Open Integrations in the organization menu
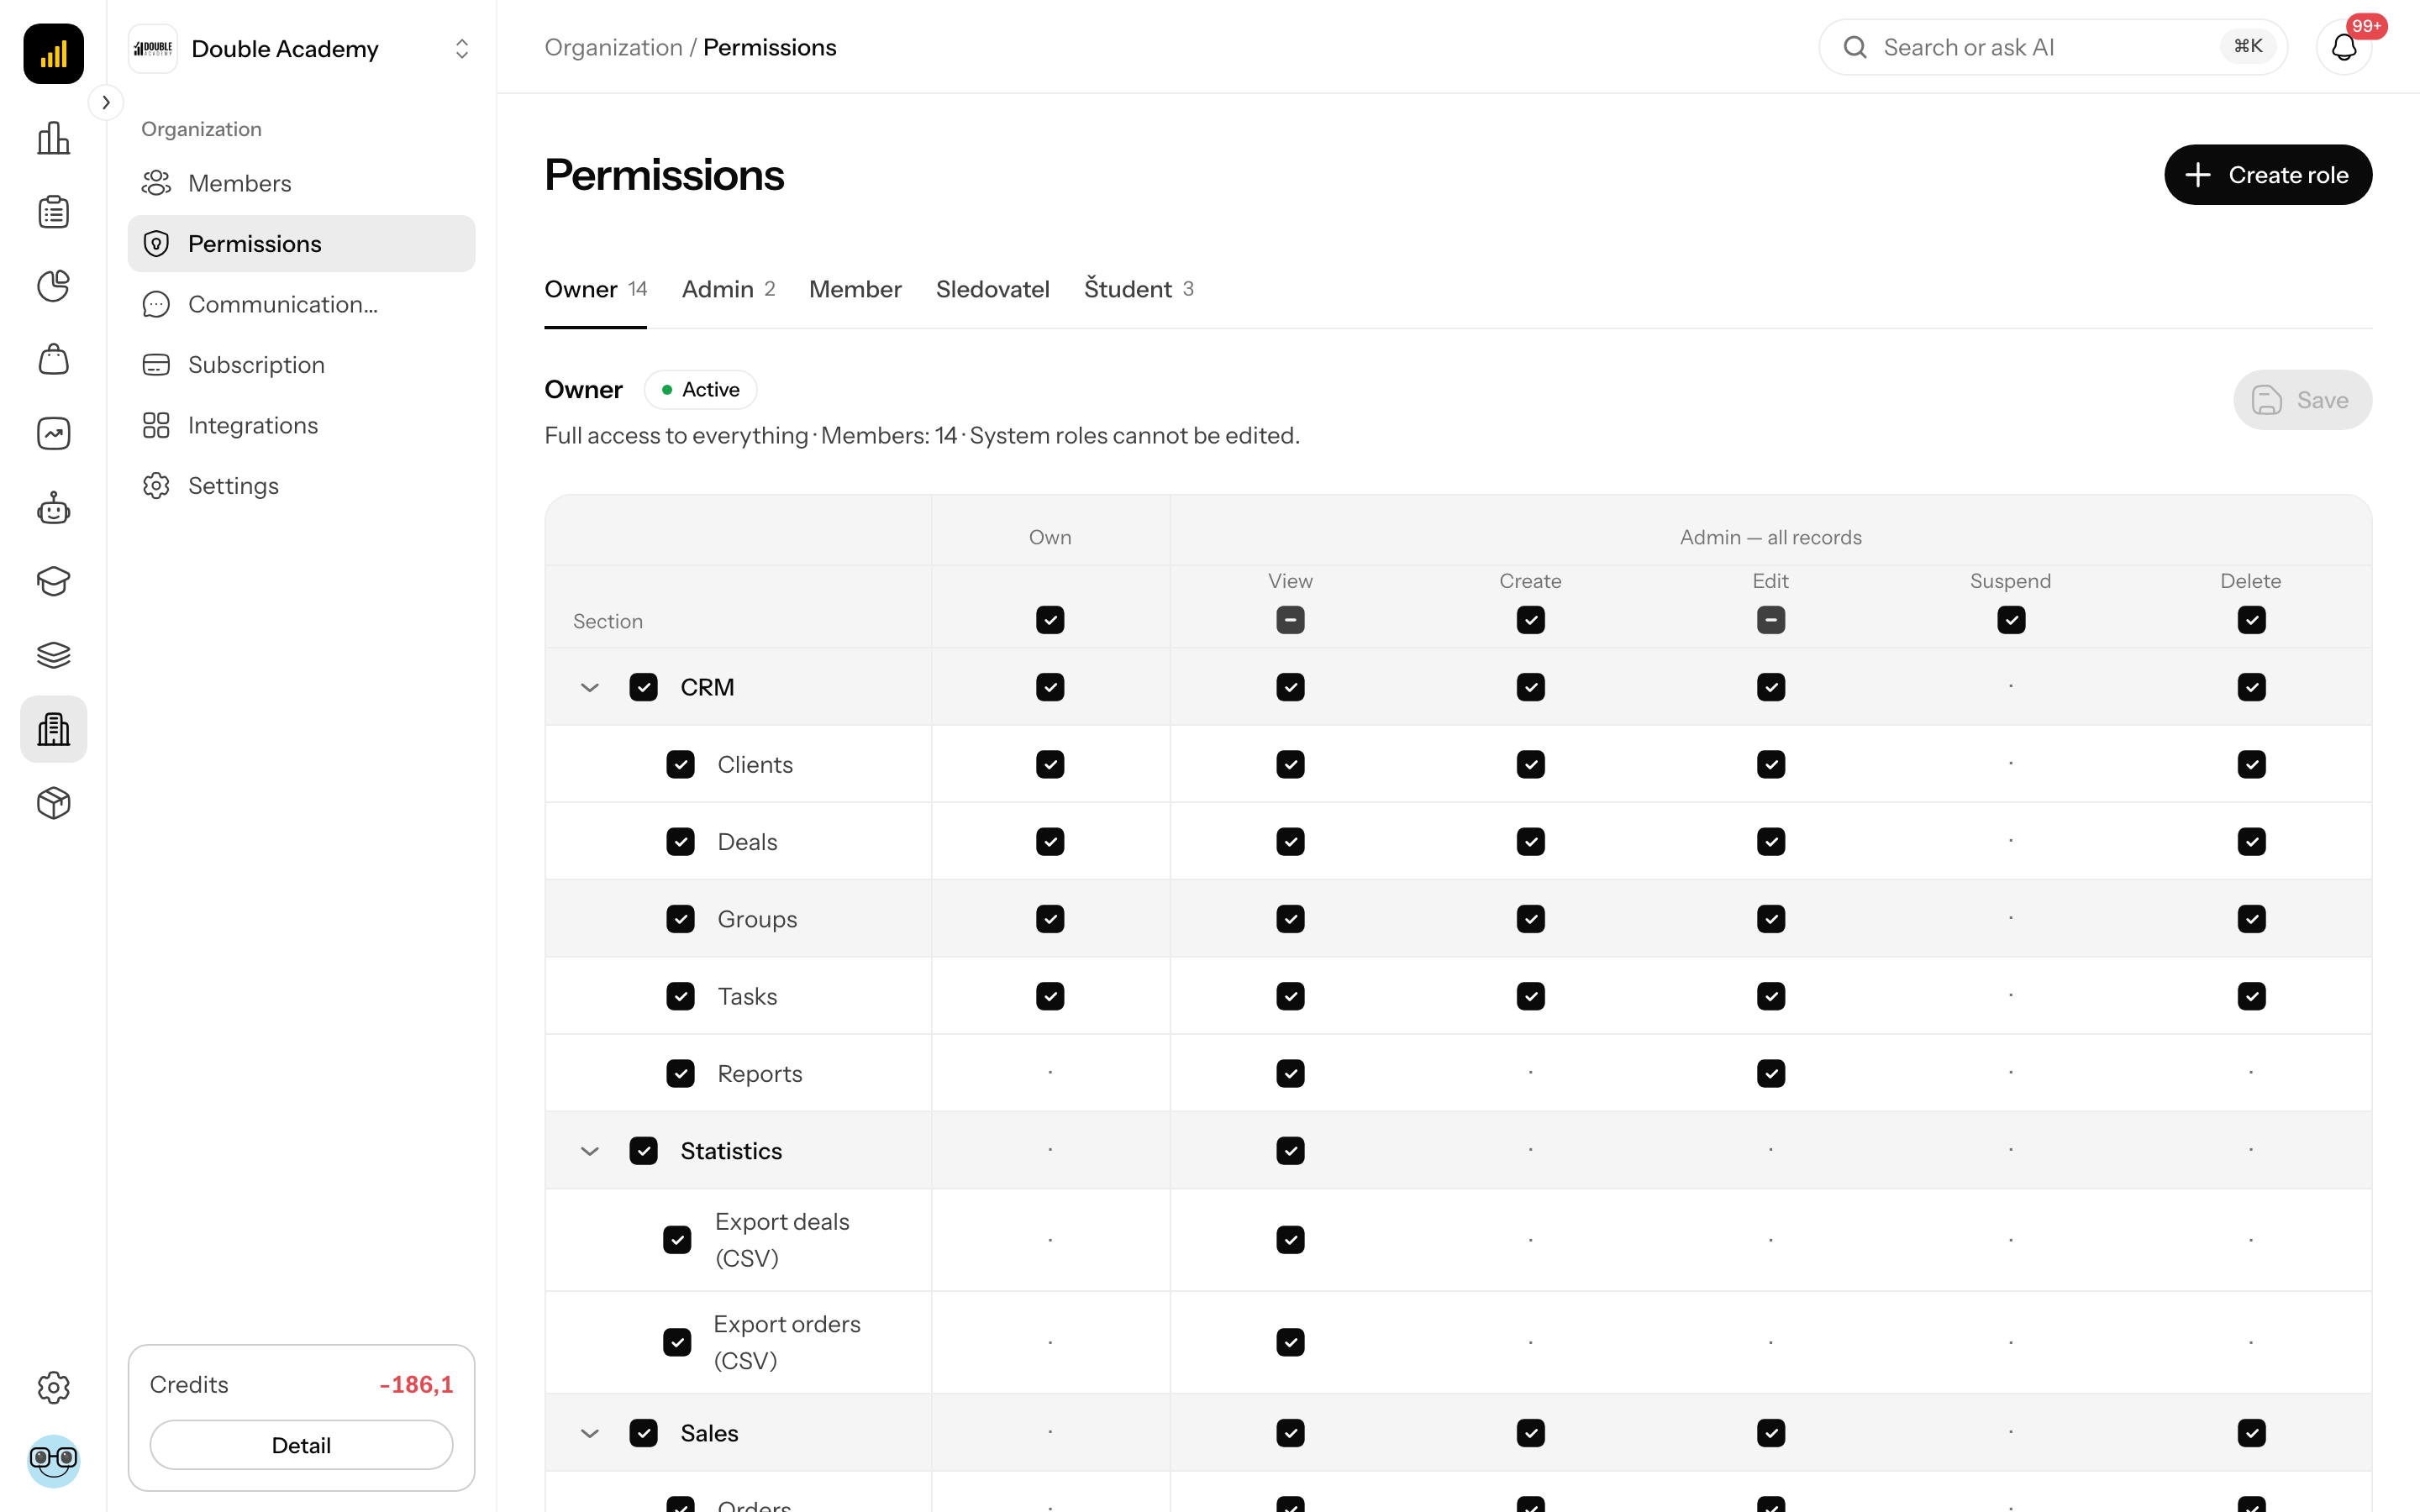The width and height of the screenshot is (2420, 1512). coord(301,425)
